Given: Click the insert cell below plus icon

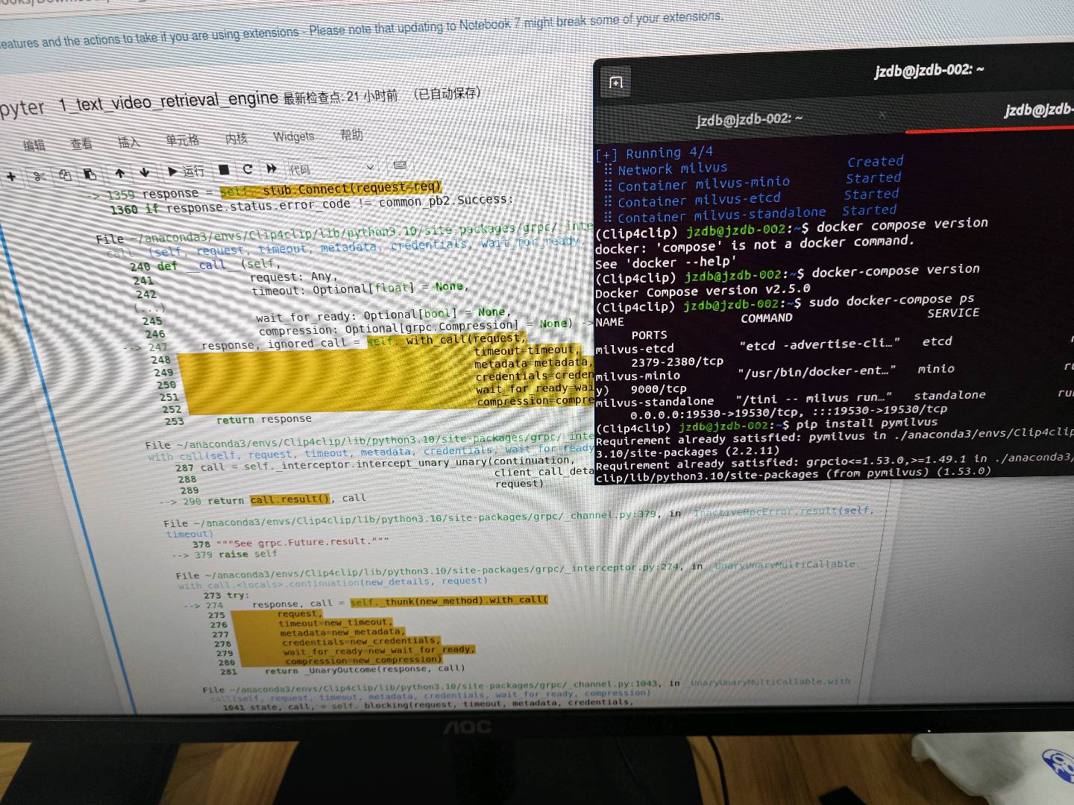Looking at the screenshot, I should pos(11,177).
